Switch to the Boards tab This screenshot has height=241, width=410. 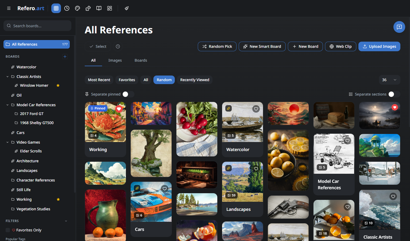point(141,60)
